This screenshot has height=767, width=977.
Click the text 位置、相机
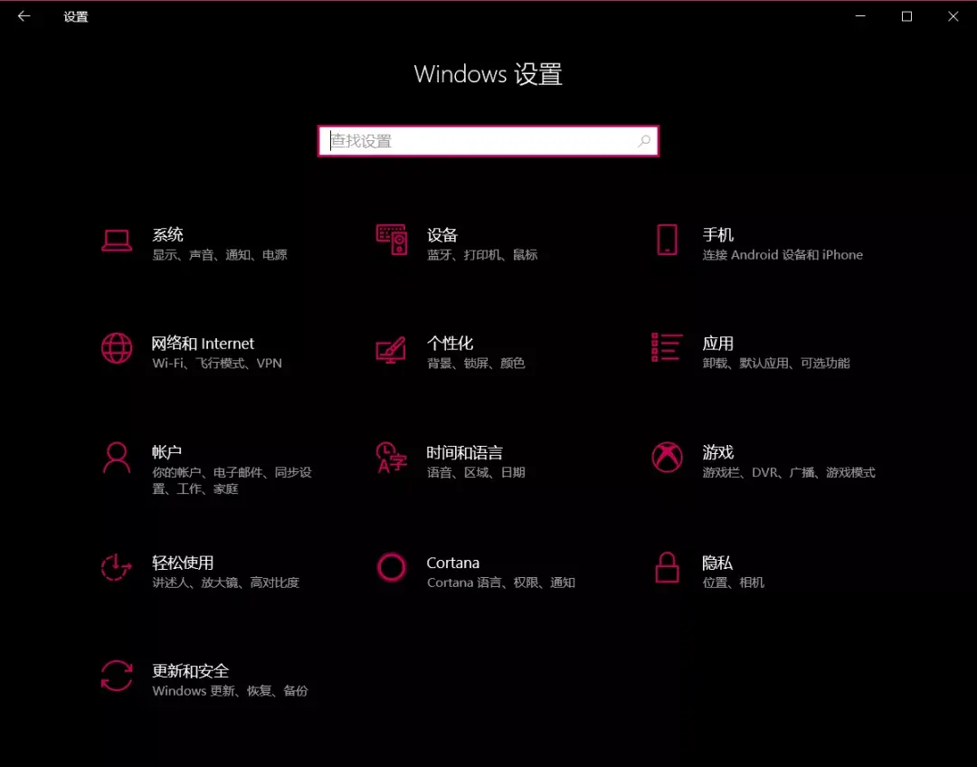tap(734, 582)
